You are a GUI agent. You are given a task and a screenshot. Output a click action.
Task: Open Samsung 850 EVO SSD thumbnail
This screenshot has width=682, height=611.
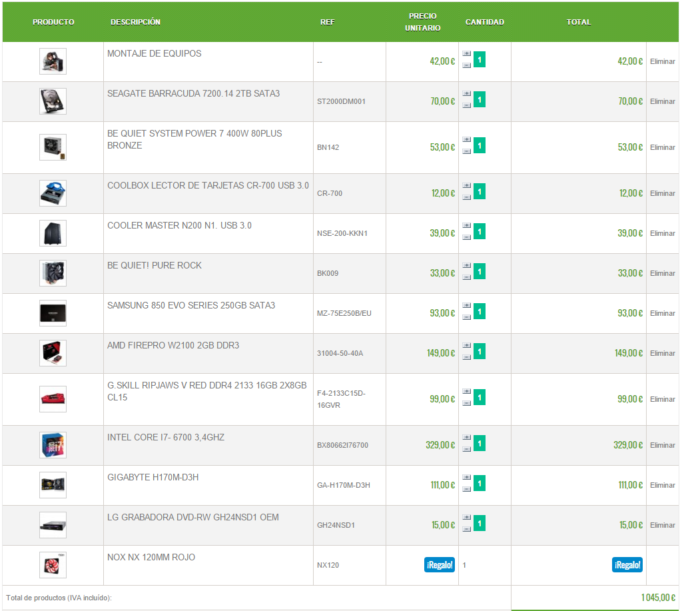53,313
